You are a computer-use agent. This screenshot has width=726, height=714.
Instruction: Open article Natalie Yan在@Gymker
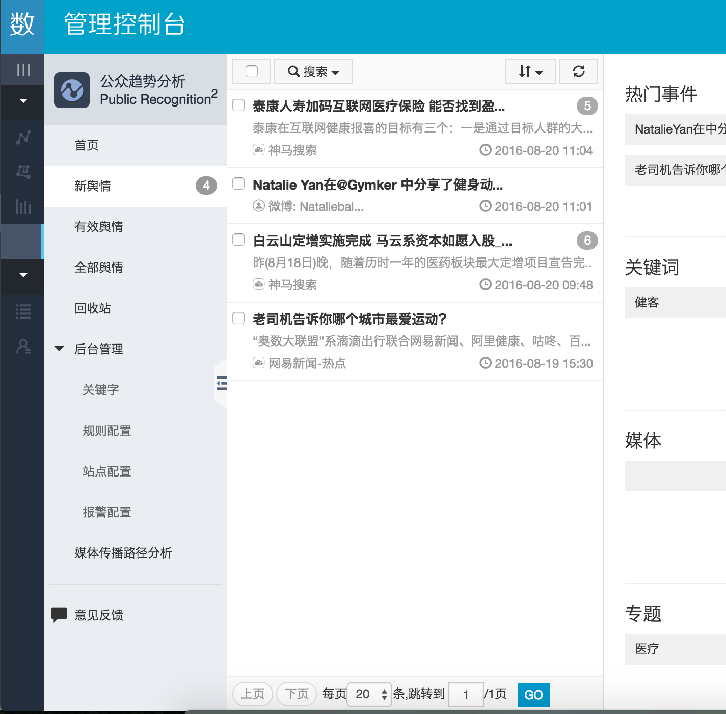tap(378, 184)
